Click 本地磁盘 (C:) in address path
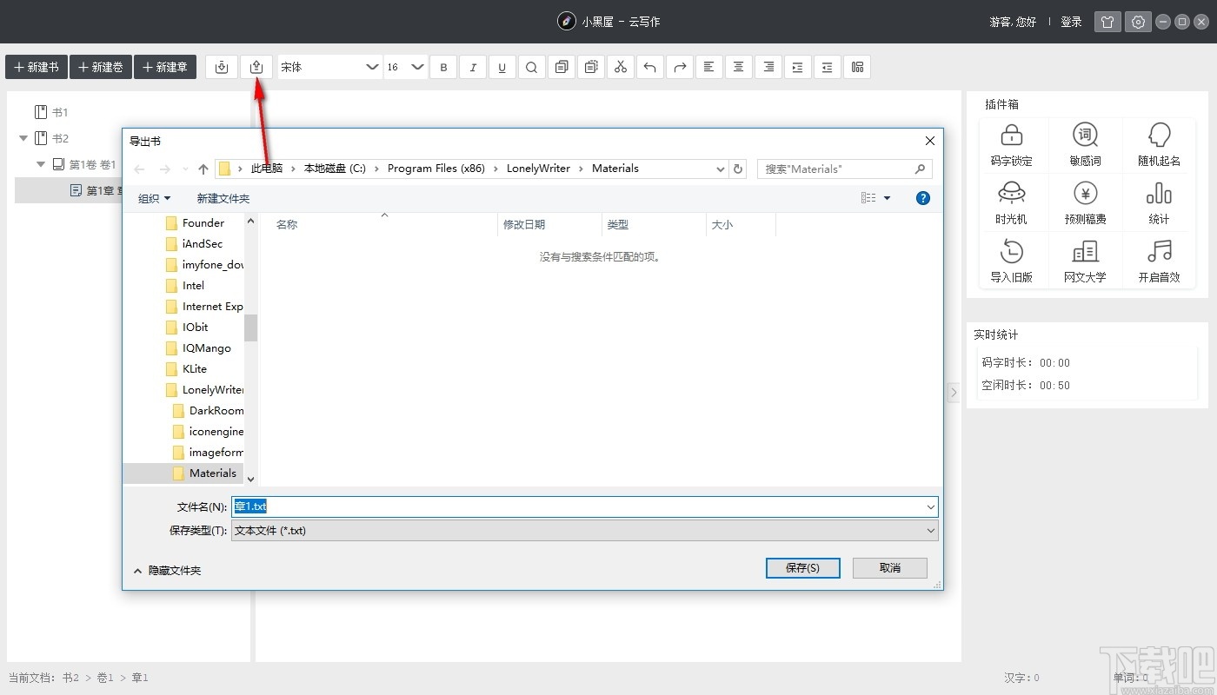 click(x=335, y=169)
